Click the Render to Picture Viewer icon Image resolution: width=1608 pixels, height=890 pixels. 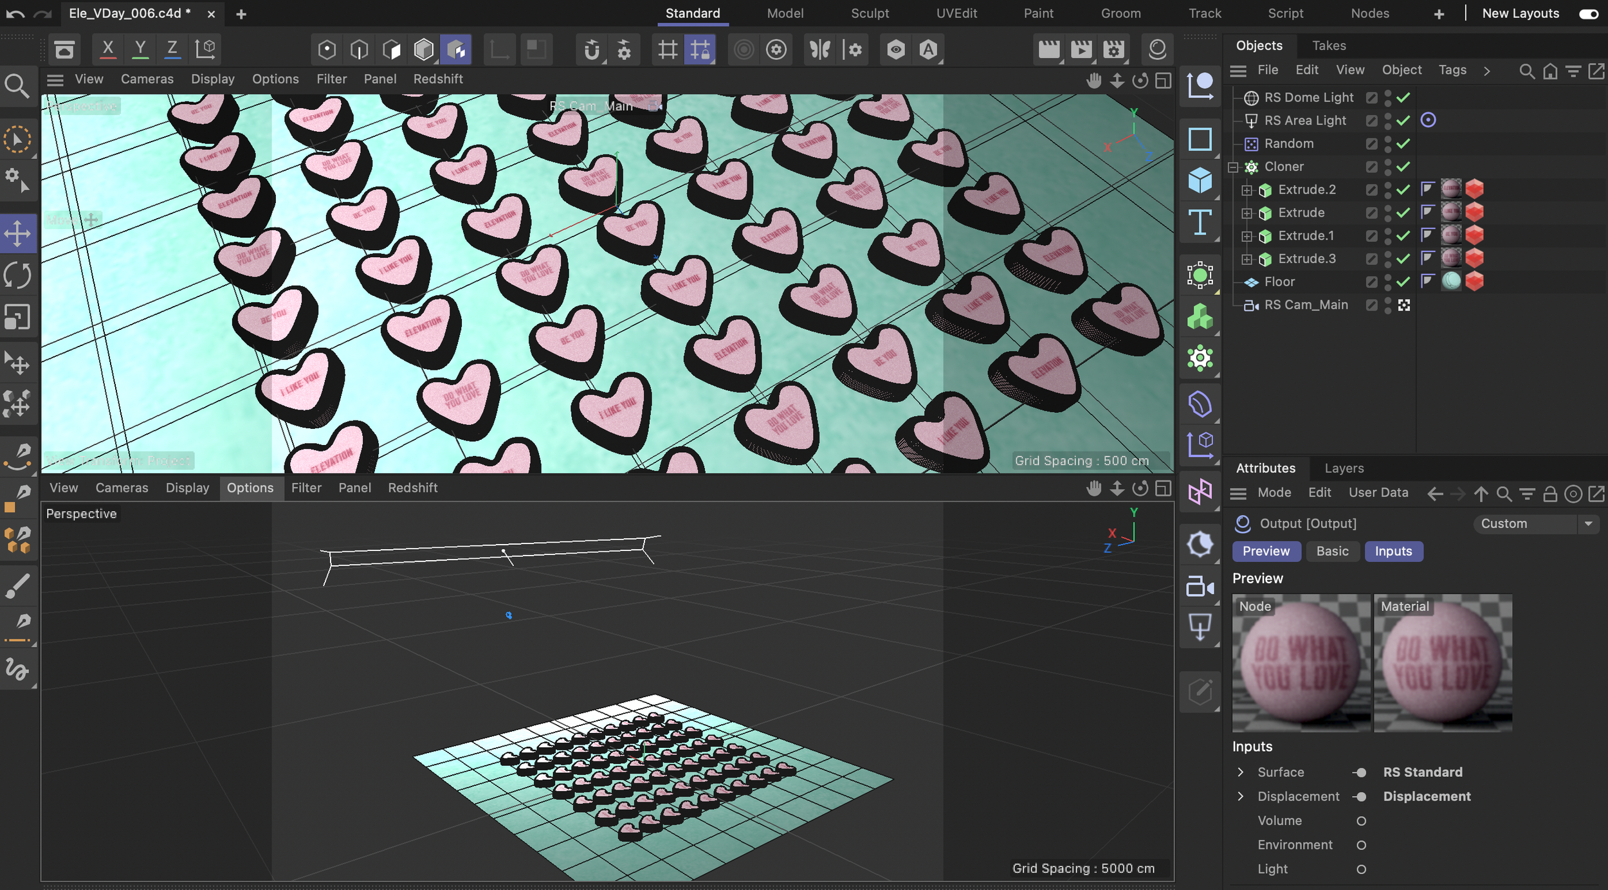coord(1081,50)
